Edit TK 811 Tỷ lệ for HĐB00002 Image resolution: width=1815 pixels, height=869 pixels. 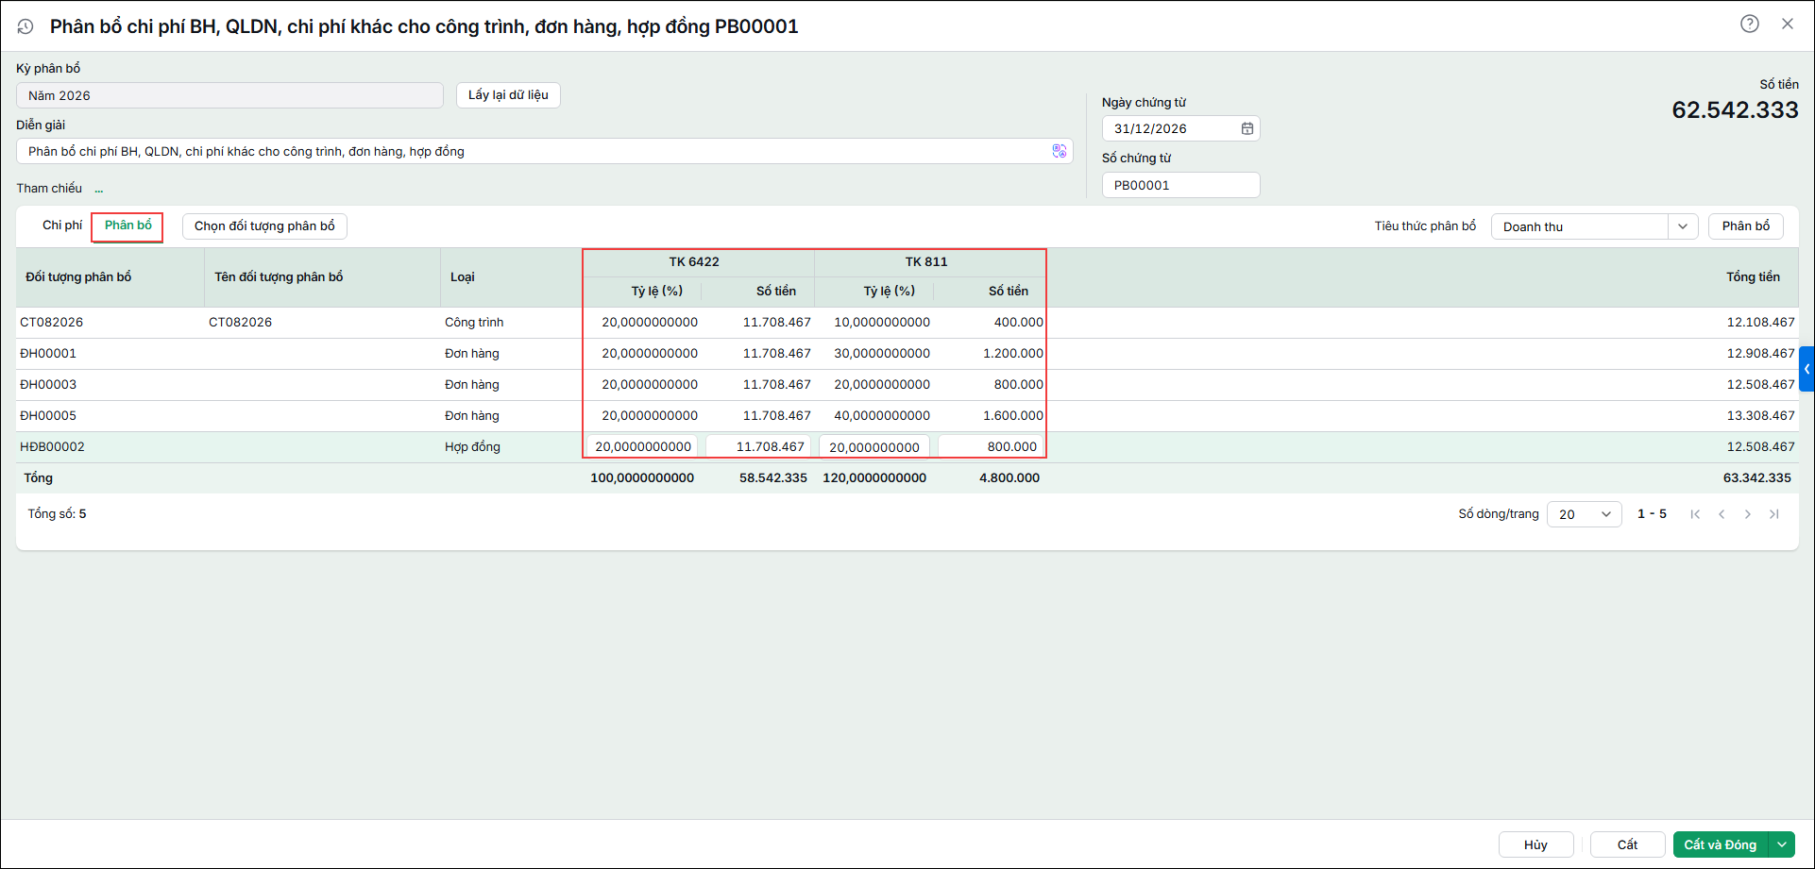(x=874, y=447)
